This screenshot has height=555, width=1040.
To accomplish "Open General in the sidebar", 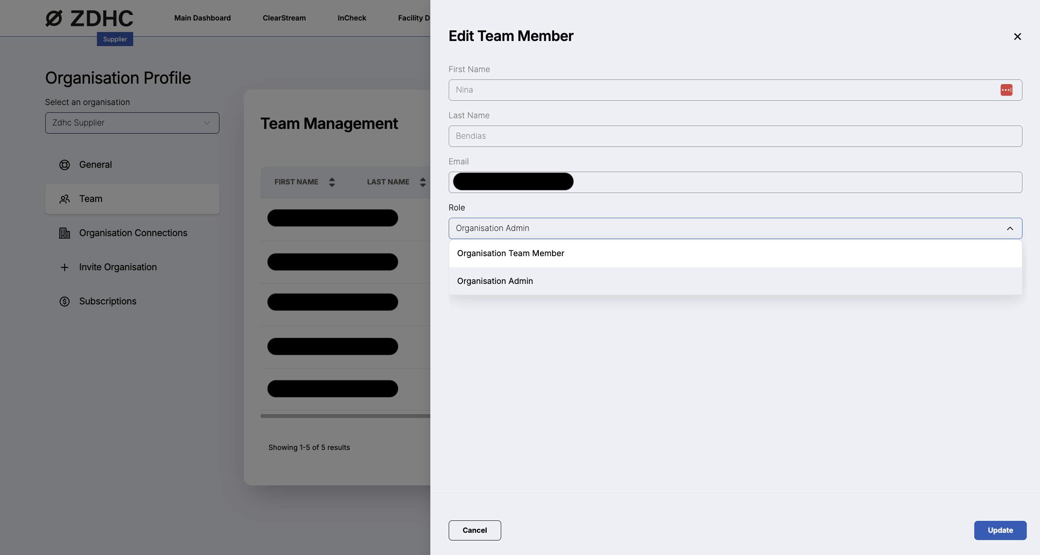I will (x=132, y=165).
